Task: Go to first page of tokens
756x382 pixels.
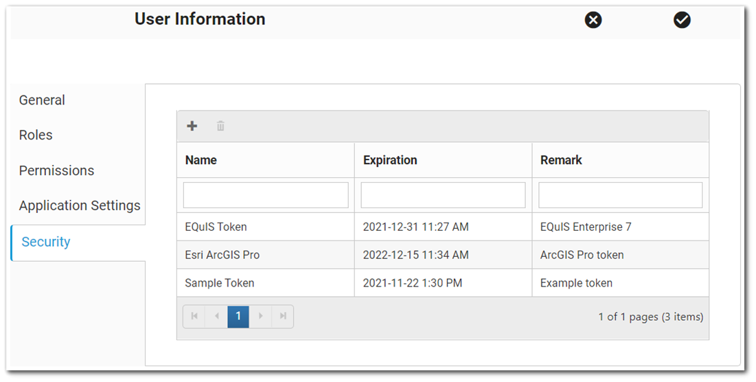Action: point(194,317)
